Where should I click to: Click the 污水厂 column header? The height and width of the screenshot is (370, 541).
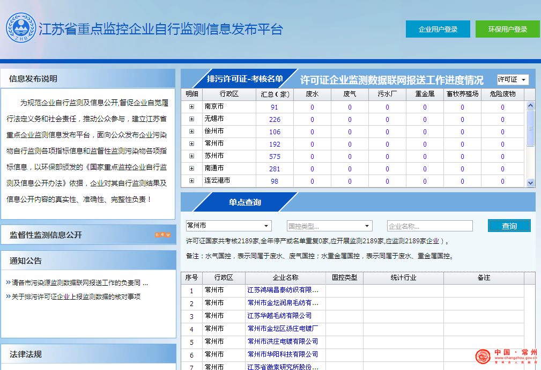tap(387, 95)
